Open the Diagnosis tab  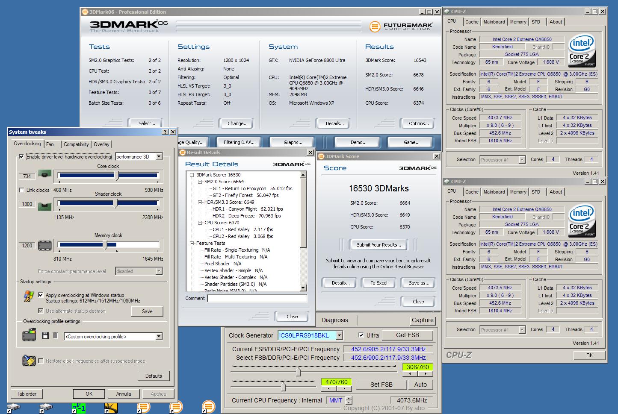click(x=335, y=320)
